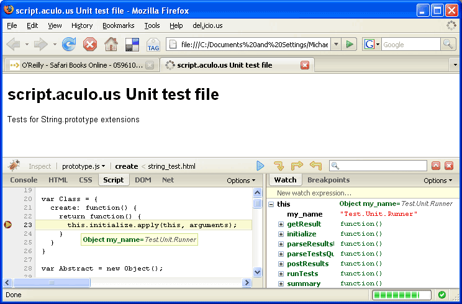The width and height of the screenshot is (462, 304).
Task: Open del.icio.us bookmarks checkered icon
Action: coord(132,45)
